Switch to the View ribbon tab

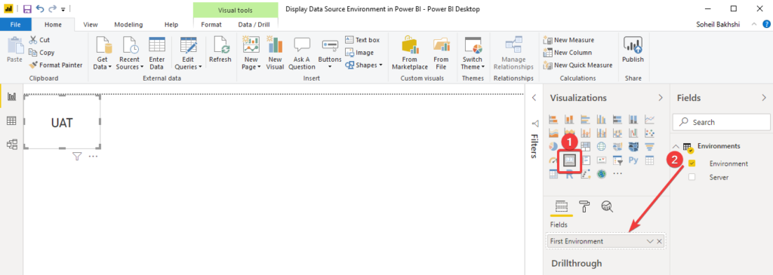[91, 25]
